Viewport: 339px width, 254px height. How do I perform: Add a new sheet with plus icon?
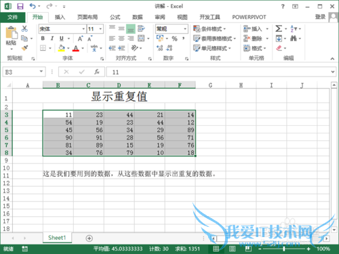point(89,238)
